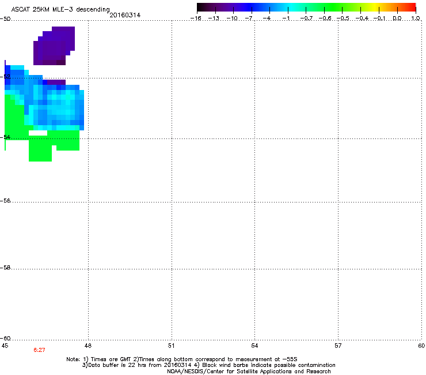Click the latitude label -56

[5, 201]
